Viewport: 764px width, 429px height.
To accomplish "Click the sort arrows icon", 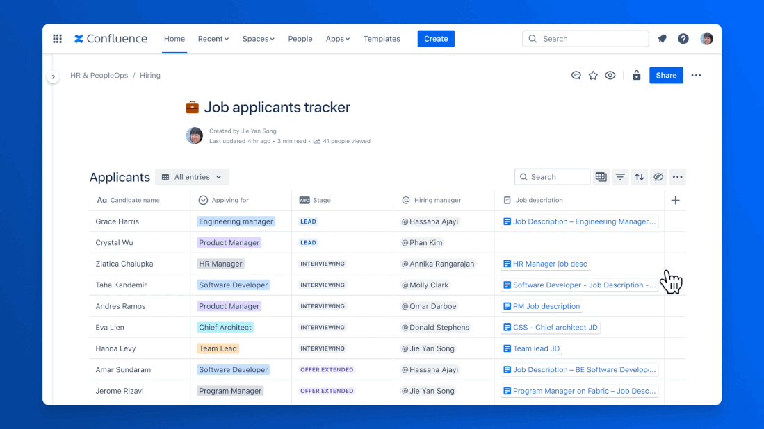I will point(639,177).
